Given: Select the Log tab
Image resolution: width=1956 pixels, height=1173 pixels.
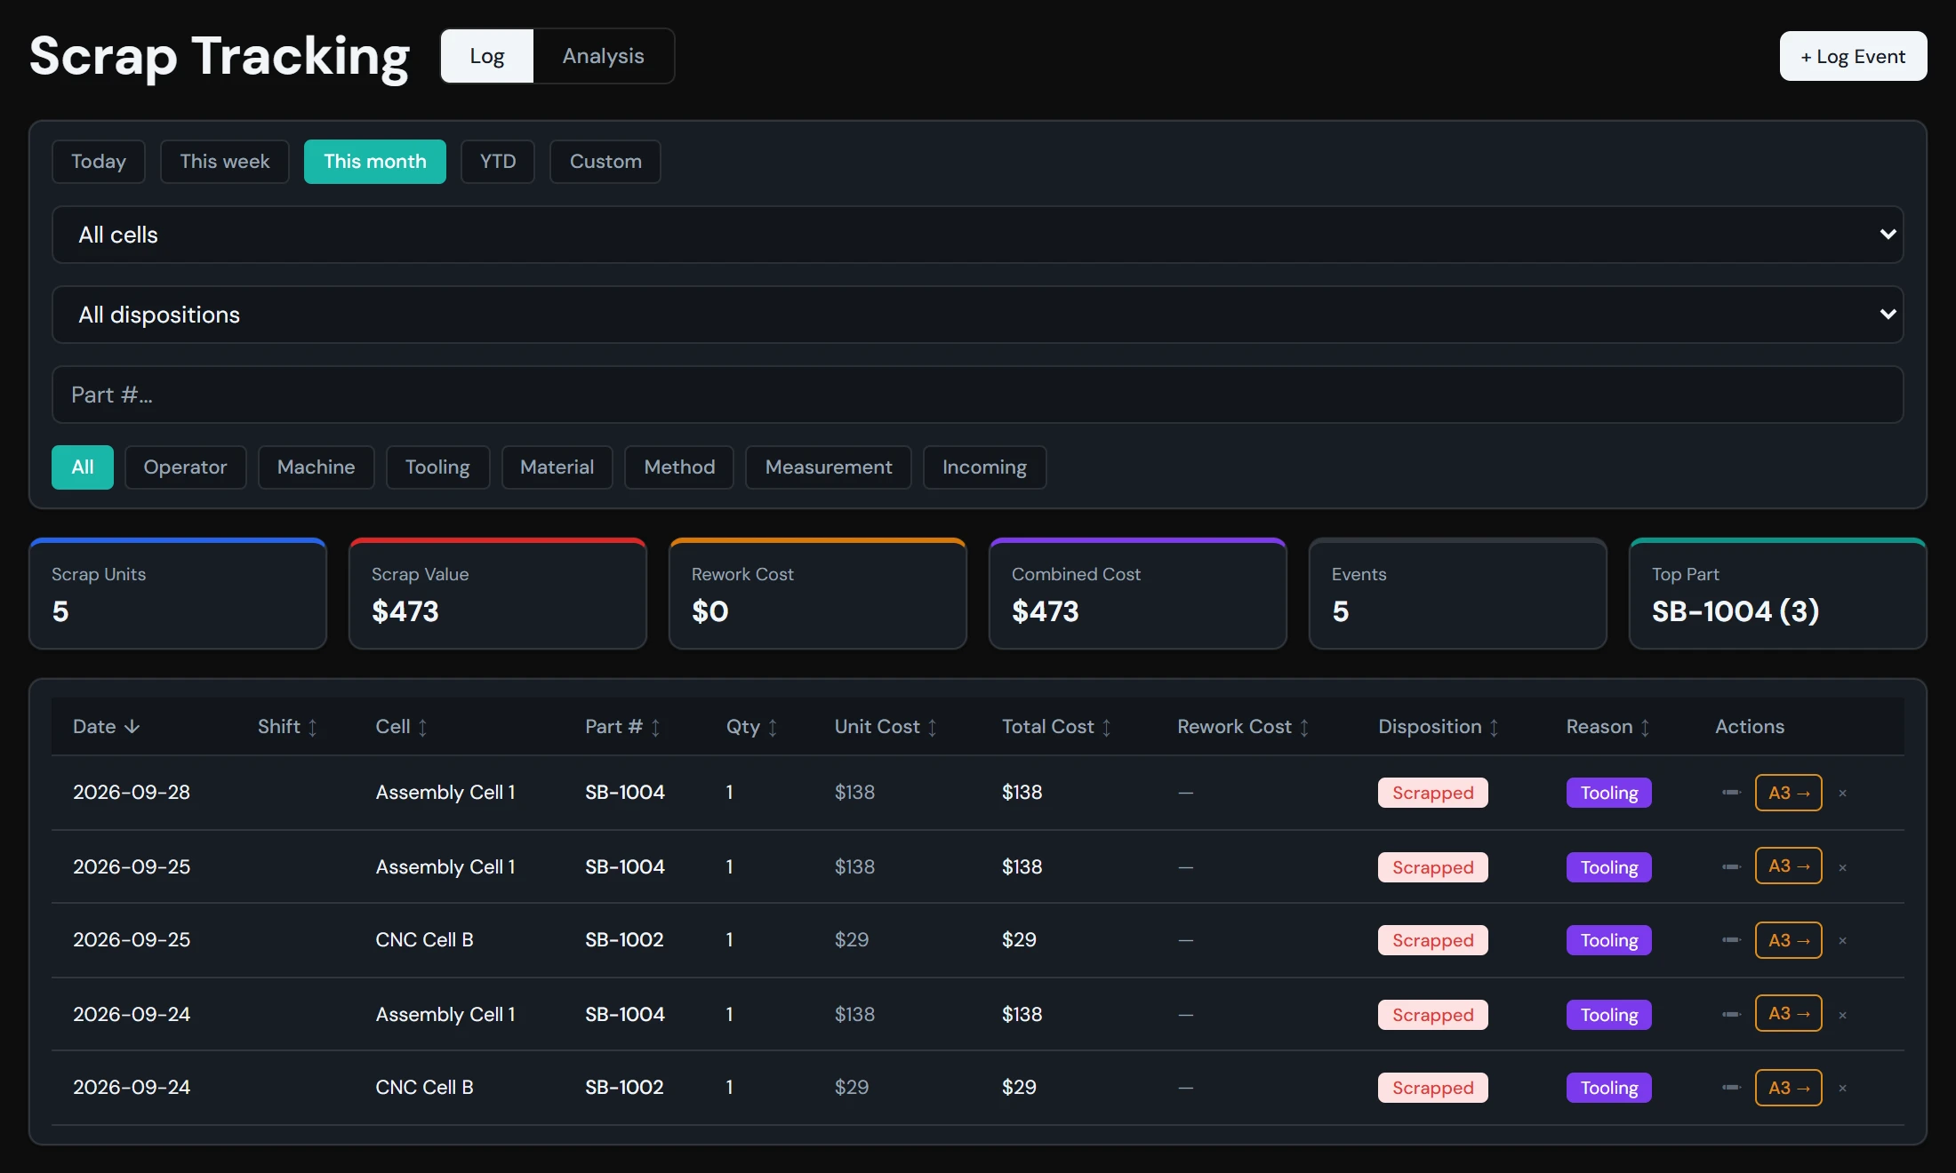Looking at the screenshot, I should [487, 56].
